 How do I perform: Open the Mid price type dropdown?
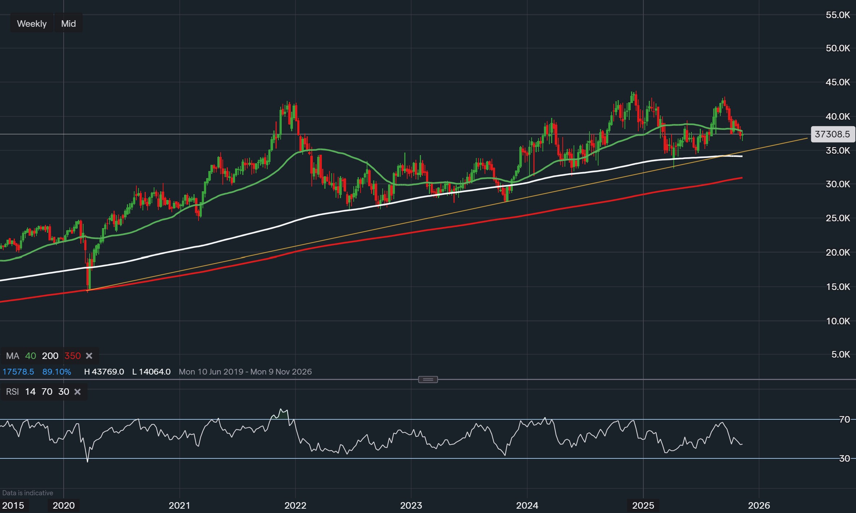pyautogui.click(x=68, y=23)
